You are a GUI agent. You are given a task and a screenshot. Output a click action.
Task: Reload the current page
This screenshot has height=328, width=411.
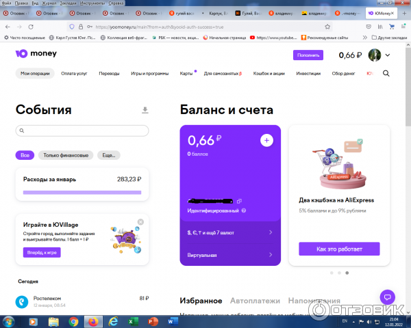tap(31, 27)
